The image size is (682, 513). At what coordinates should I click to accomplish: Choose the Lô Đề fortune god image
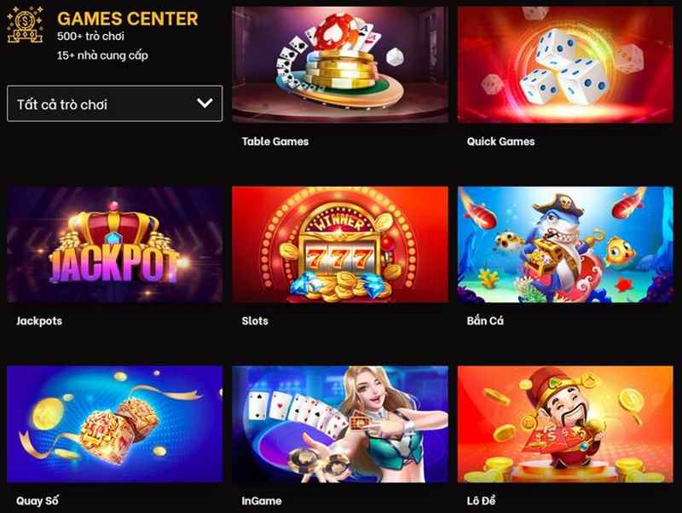565,424
